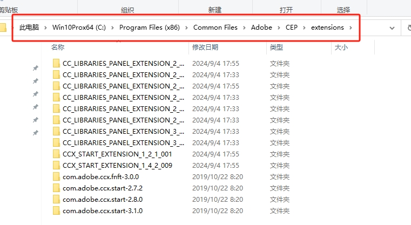Go to the CEP folder in breadcrumb
The width and height of the screenshot is (411, 225).
(292, 28)
